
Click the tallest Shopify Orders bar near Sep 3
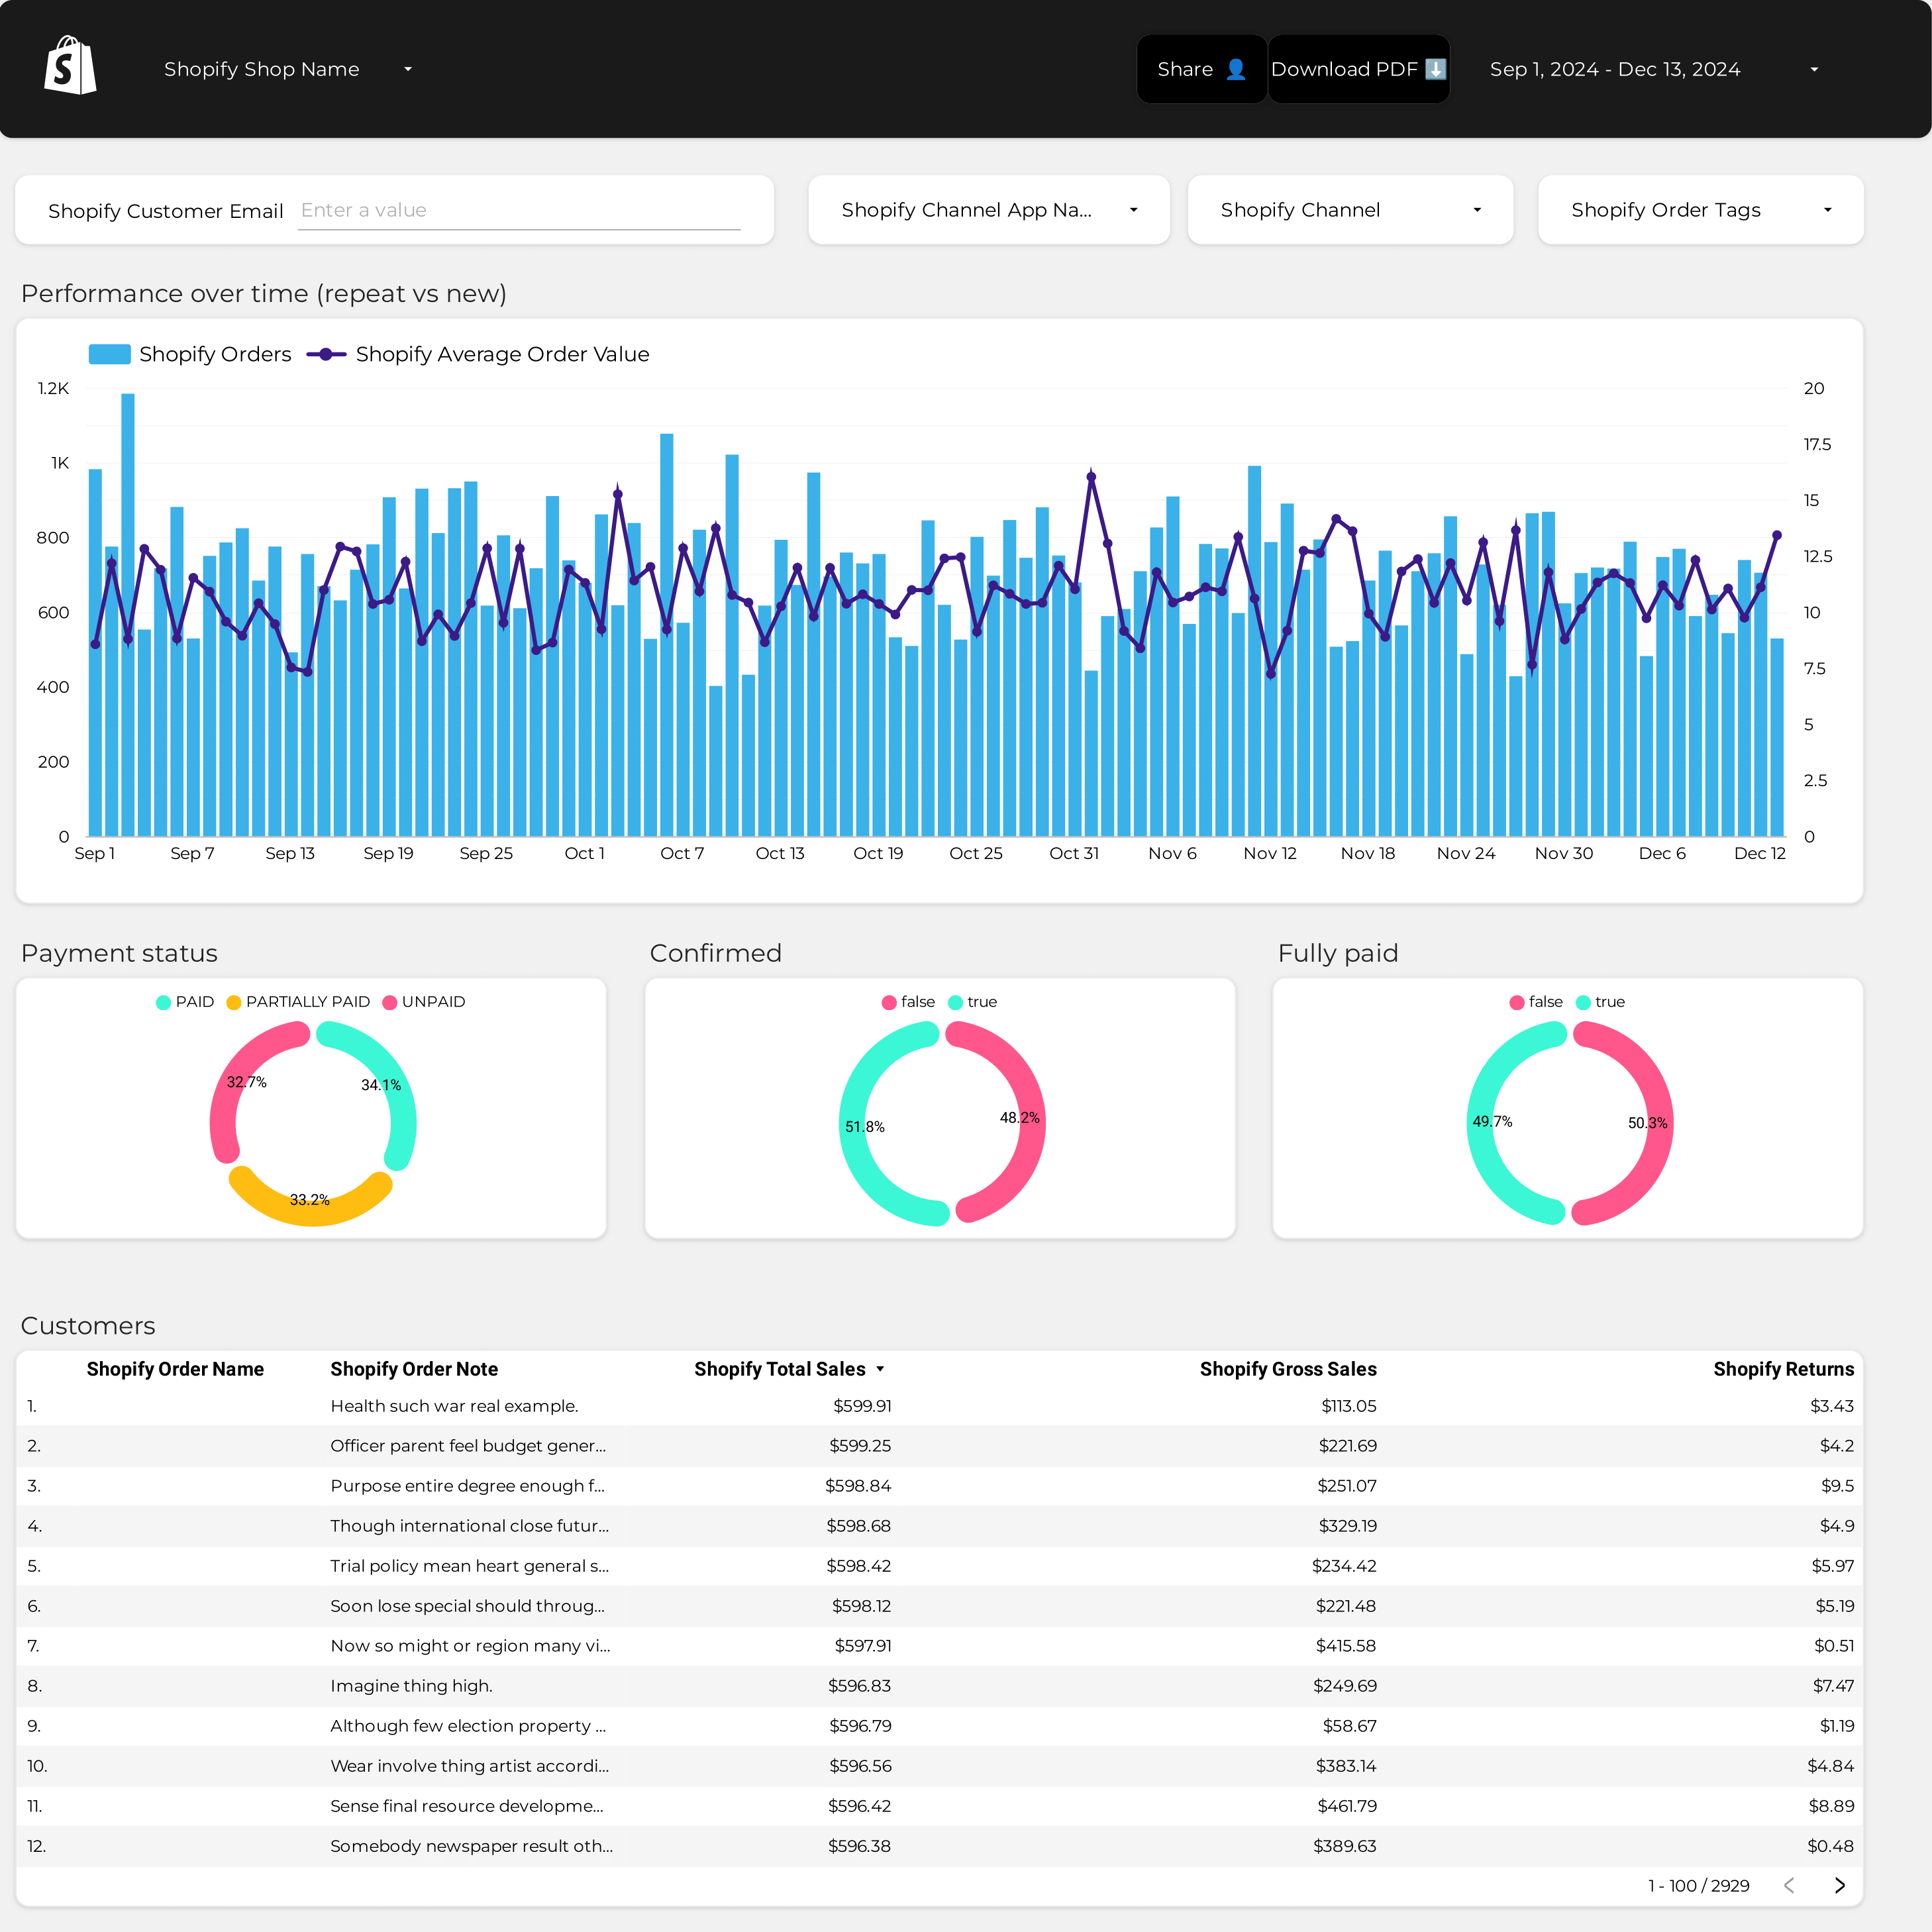pos(128,615)
